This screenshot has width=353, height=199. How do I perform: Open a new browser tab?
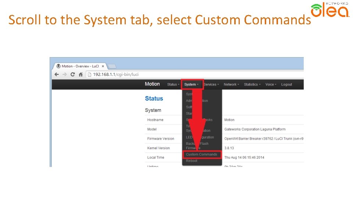[x=112, y=66]
